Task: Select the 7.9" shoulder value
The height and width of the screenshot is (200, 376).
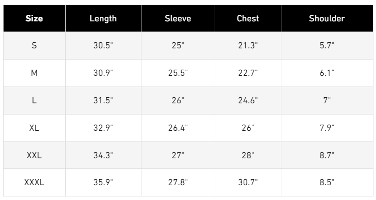Action: 327,128
